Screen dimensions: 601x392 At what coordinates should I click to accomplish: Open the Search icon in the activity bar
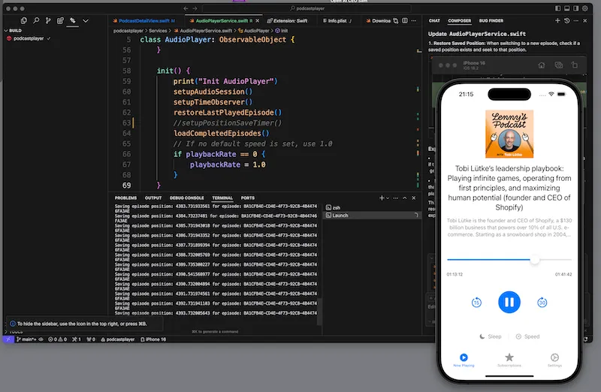click(x=36, y=21)
